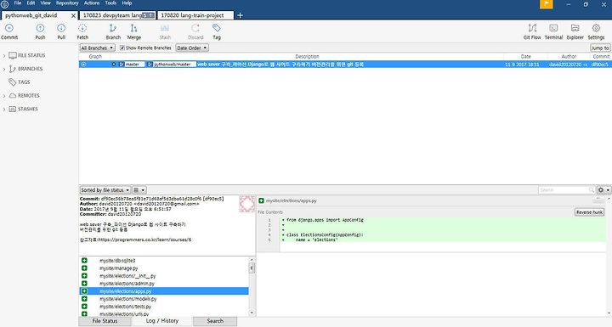Image resolution: width=612 pixels, height=327 pixels.
Task: Switch to the File Status bottom tab
Action: coord(105,321)
